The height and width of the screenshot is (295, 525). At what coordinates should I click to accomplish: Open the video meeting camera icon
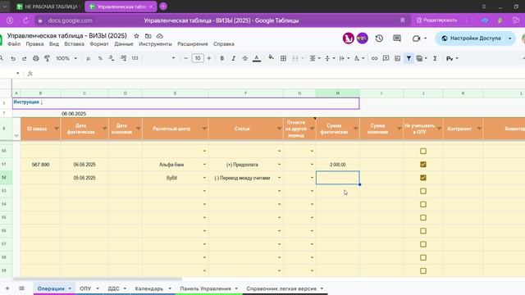416,39
